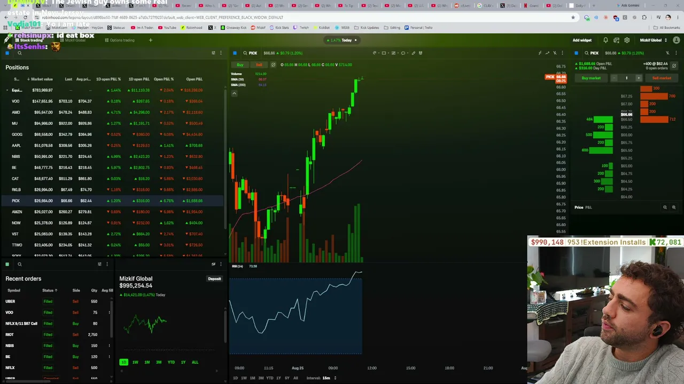The image size is (684, 384).
Task: Open the trend line drawing tools on chart
Action: (x=394, y=53)
